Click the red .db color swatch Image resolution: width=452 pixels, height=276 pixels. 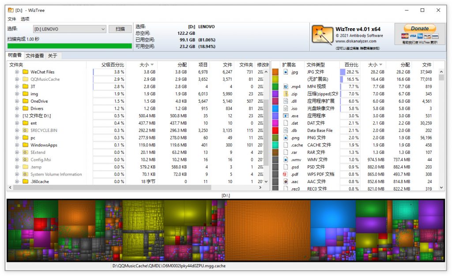point(275,131)
